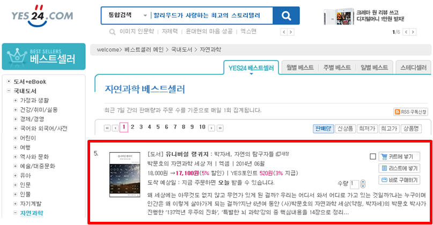Click welcome breadcrumb link

coord(108,50)
